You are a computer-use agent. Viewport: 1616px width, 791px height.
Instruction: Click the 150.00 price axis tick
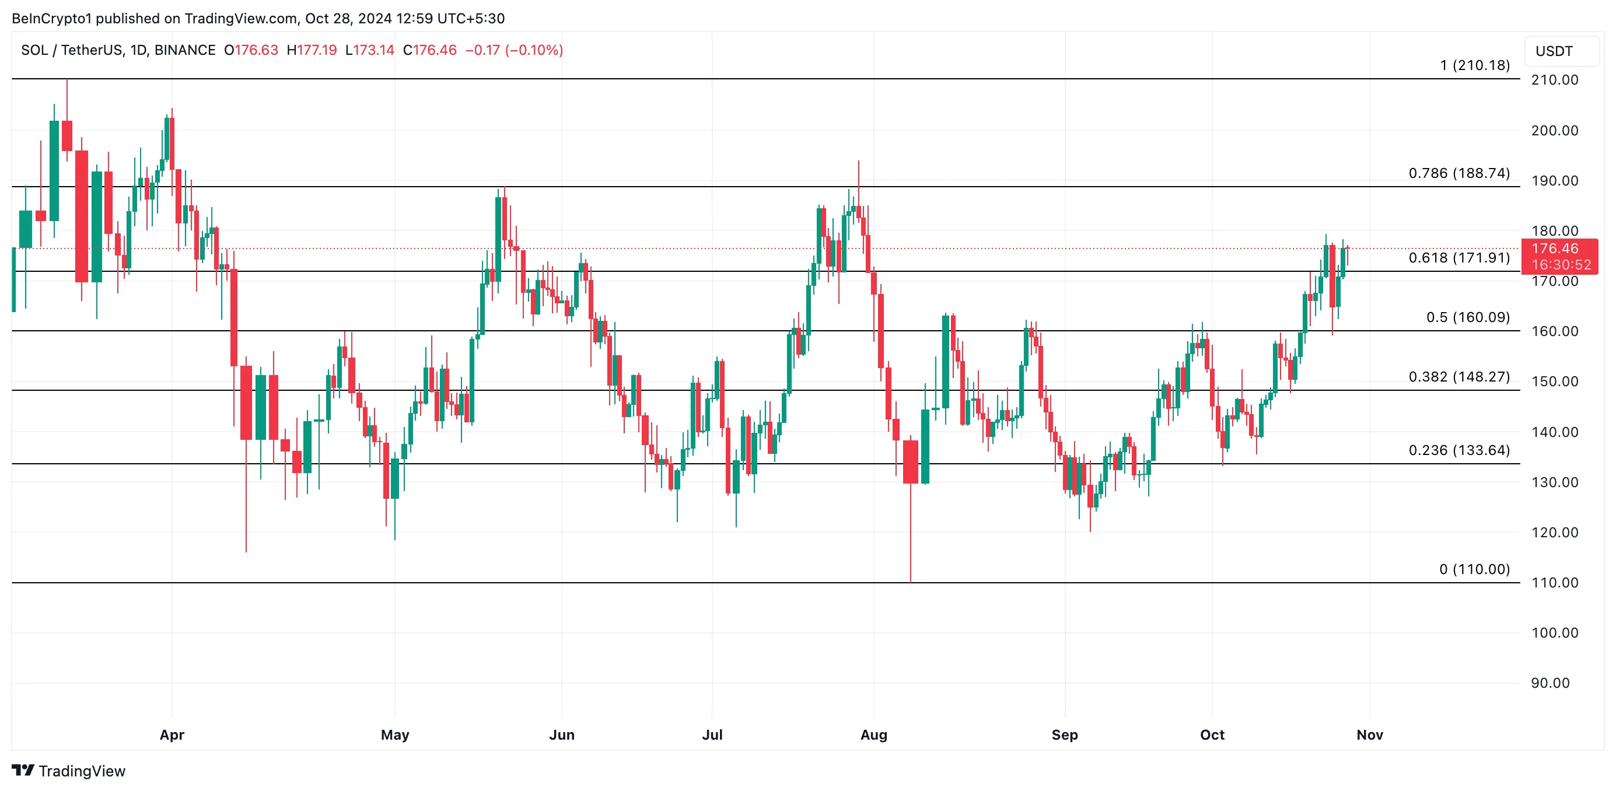click(1555, 381)
